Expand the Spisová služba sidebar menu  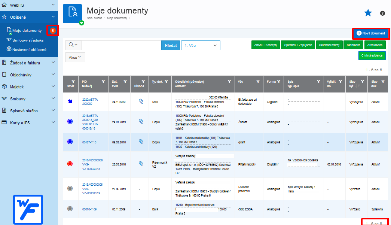pos(29,111)
